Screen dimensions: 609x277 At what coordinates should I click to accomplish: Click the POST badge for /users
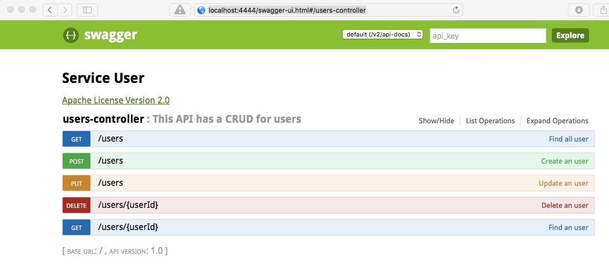tap(77, 161)
